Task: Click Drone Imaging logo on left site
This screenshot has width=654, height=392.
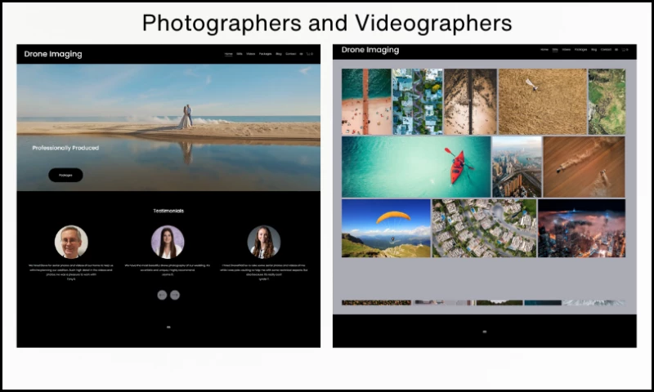Action: coord(53,54)
